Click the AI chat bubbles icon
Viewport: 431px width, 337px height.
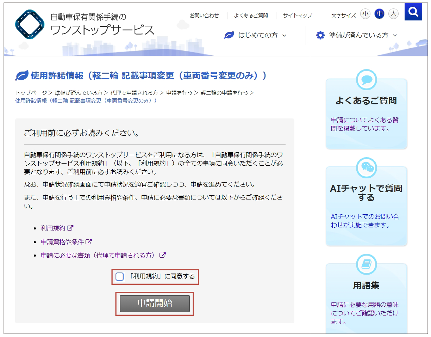[367, 167]
